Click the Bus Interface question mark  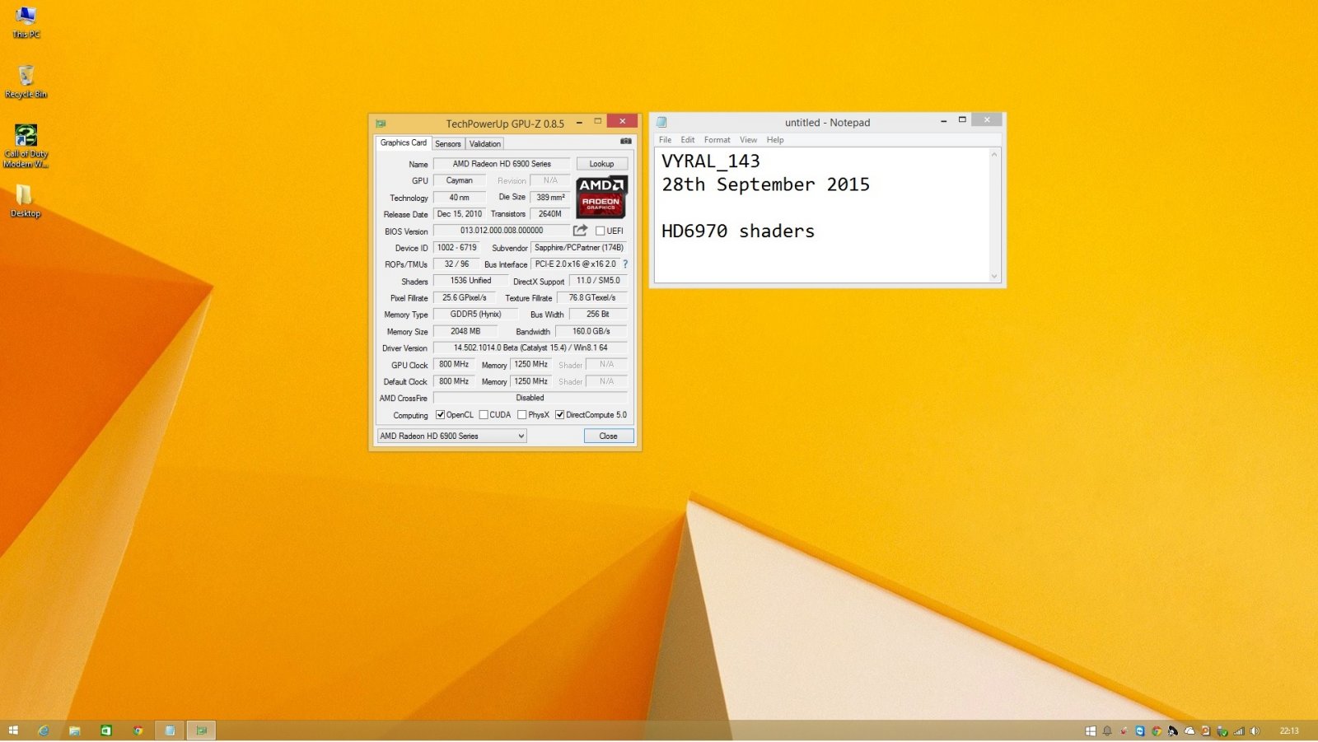pyautogui.click(x=625, y=264)
